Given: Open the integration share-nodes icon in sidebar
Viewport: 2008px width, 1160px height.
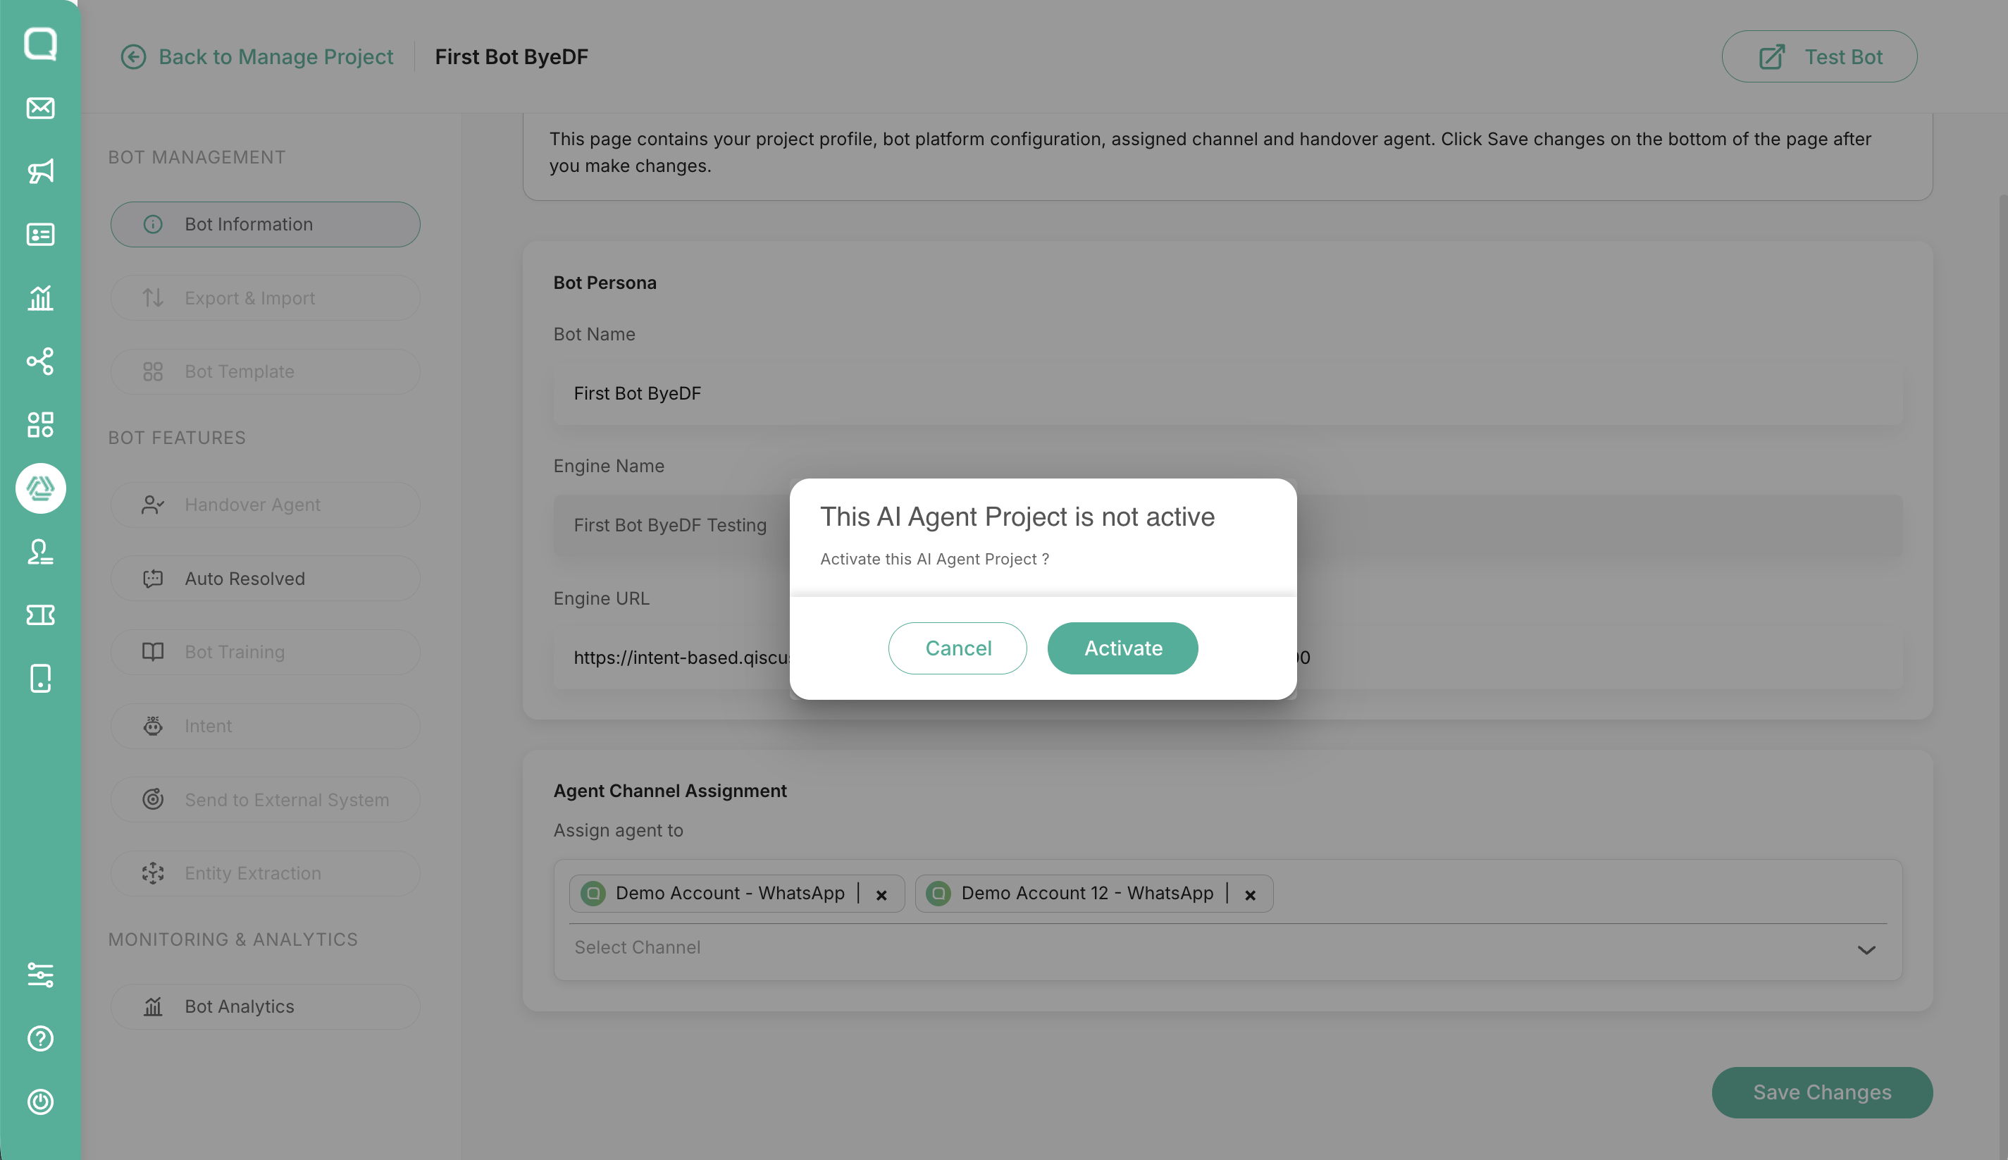Looking at the screenshot, I should coord(41,361).
